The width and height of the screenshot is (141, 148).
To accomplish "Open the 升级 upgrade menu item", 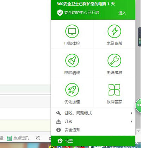I will coord(93,121).
